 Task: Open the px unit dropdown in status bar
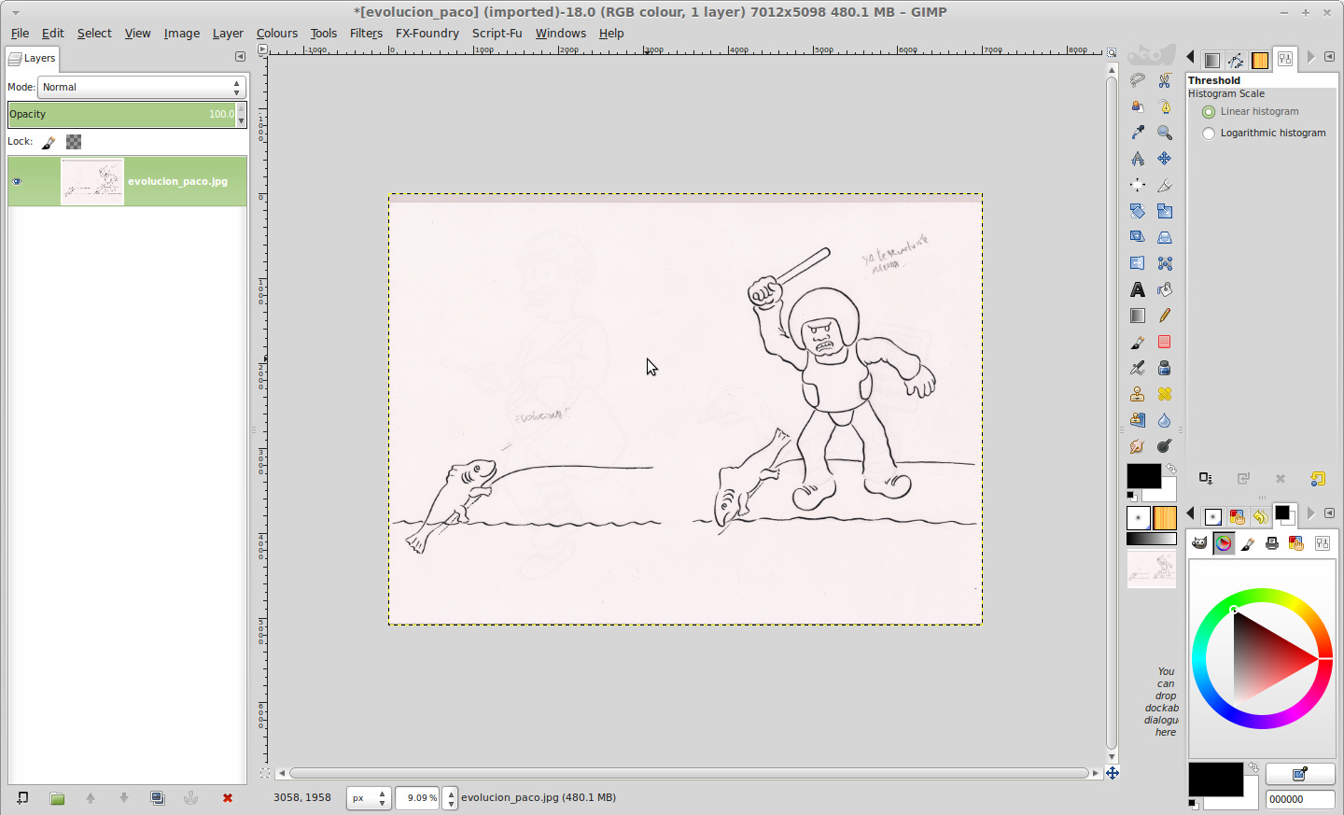[x=369, y=798]
